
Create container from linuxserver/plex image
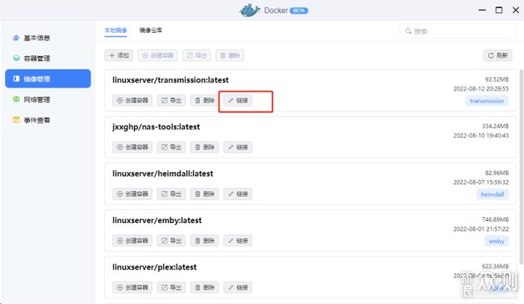click(132, 288)
